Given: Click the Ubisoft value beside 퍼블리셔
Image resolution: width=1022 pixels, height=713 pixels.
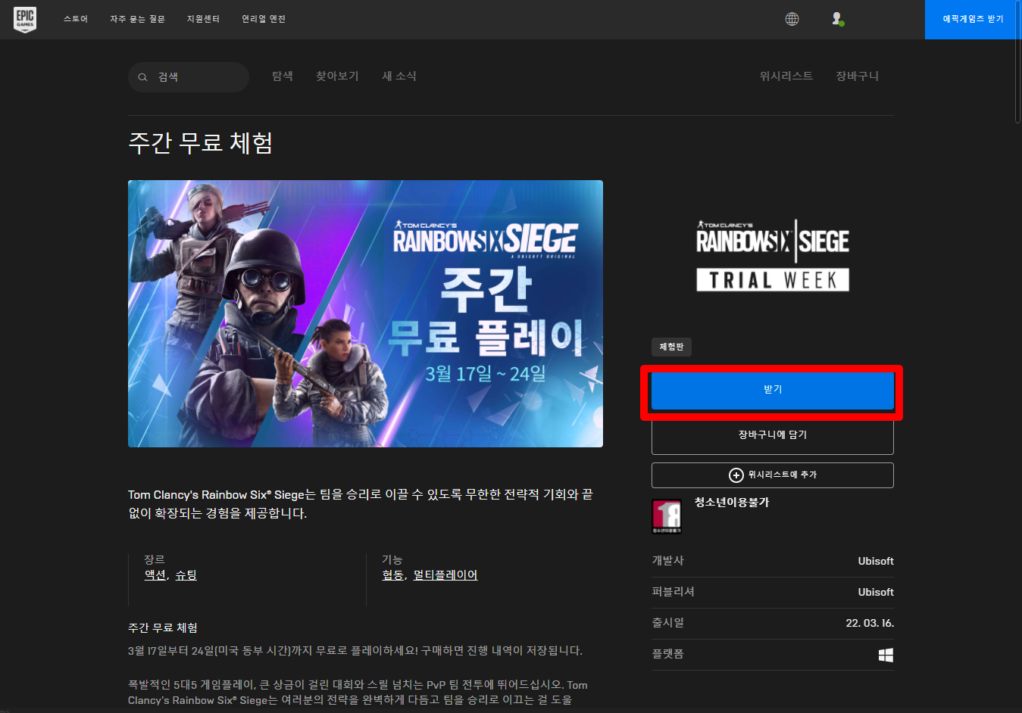Looking at the screenshot, I should tap(876, 593).
